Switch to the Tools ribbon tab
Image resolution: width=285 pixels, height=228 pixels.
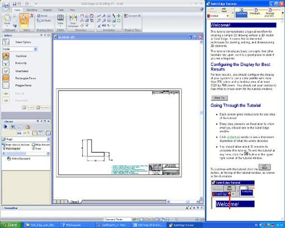click(61, 10)
